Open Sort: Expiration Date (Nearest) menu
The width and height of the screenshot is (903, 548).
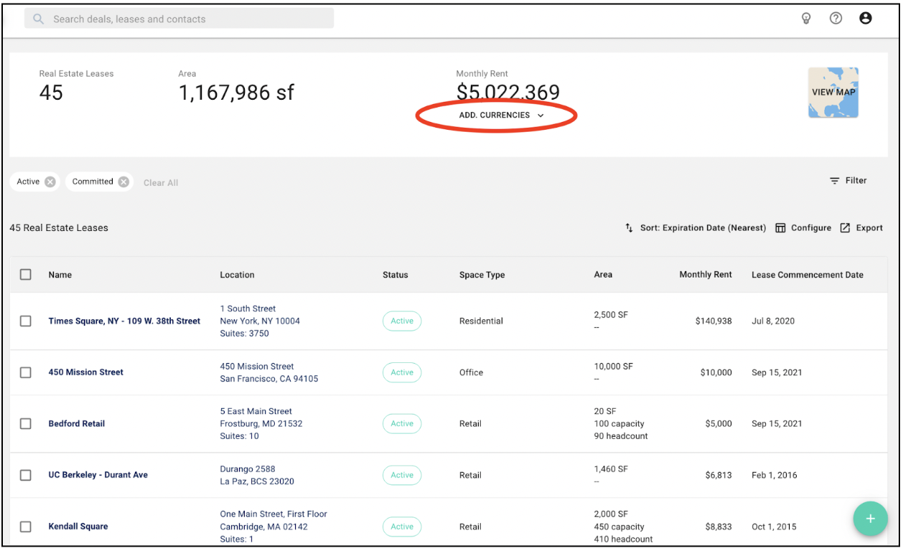tap(695, 228)
